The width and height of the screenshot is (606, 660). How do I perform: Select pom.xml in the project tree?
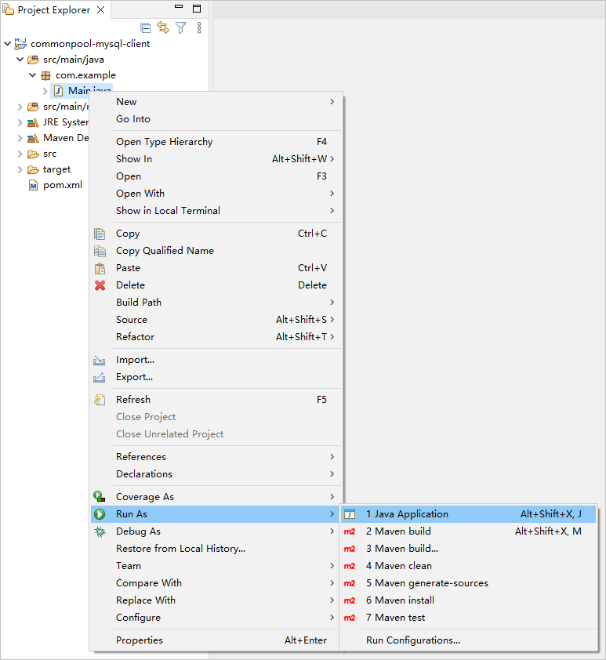62,185
